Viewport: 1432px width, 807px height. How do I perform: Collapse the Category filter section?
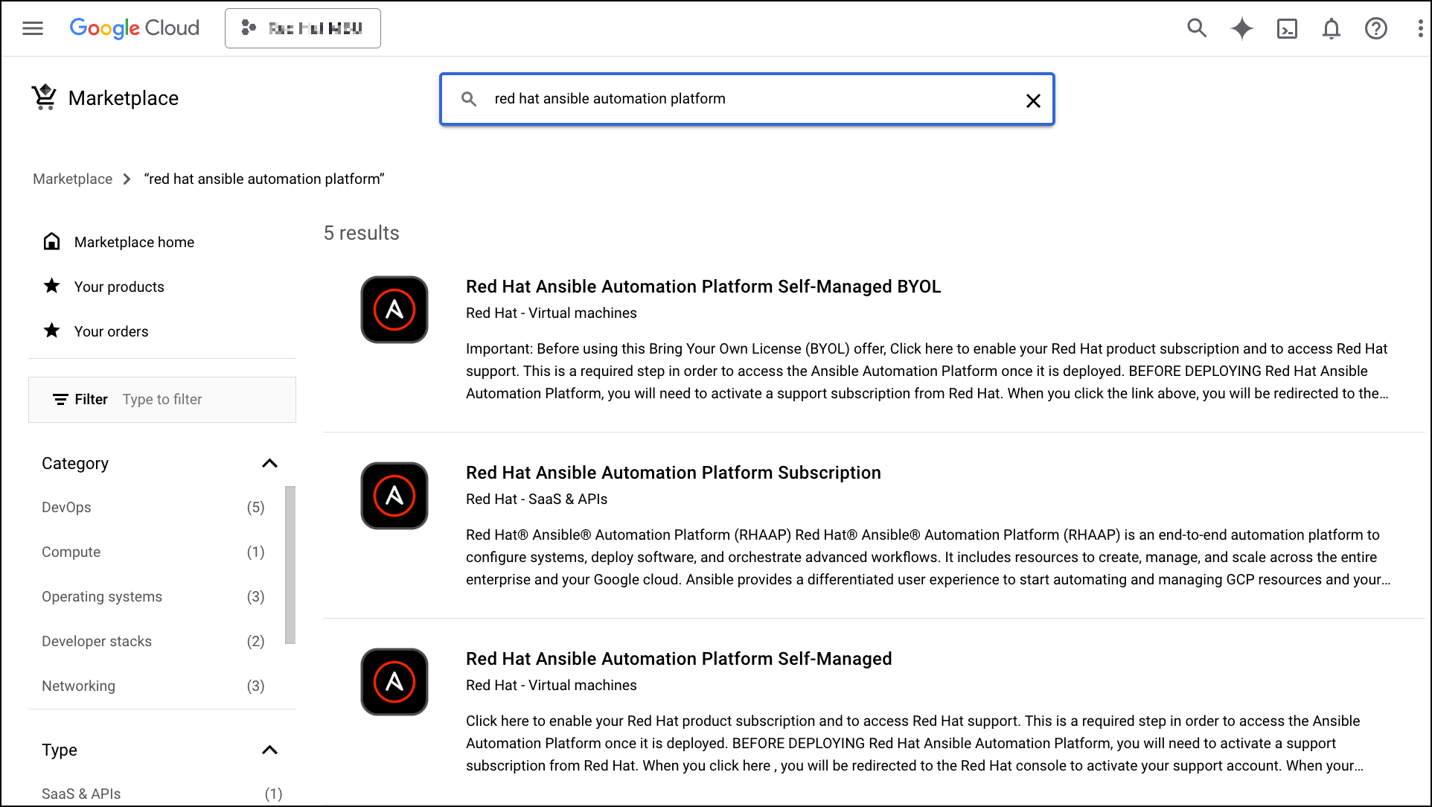coord(269,463)
